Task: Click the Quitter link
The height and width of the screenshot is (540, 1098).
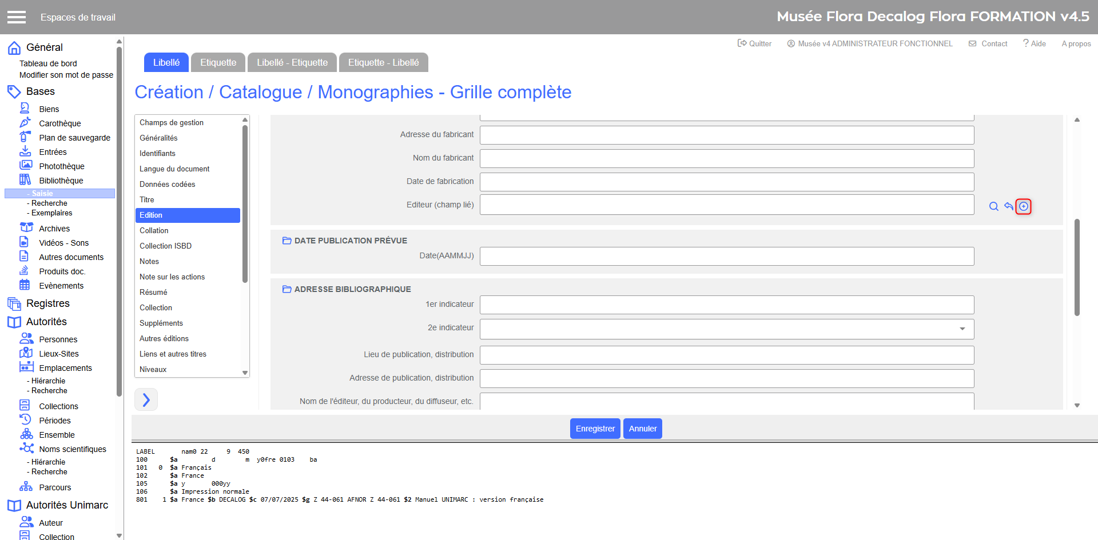Action: 754,43
